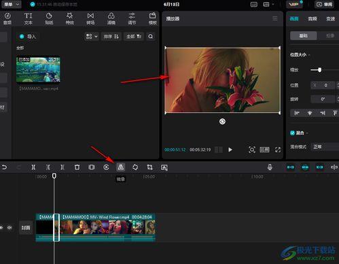This screenshot has height=264, width=339.
Task: Click the crop tool icon
Action: (x=149, y=167)
